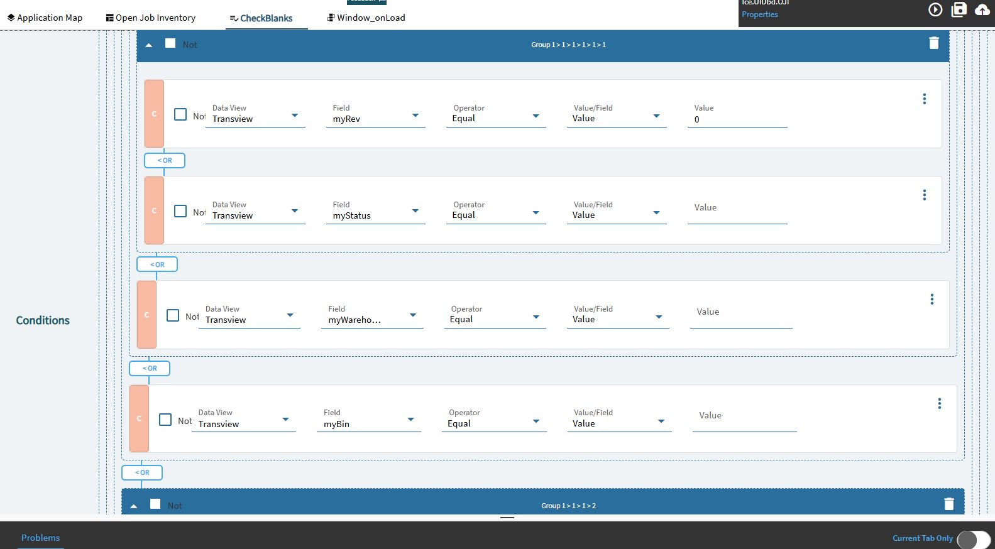The width and height of the screenshot is (995, 549).
Task: Open Value/Field dropdown in the myBin row
Action: [x=619, y=420]
